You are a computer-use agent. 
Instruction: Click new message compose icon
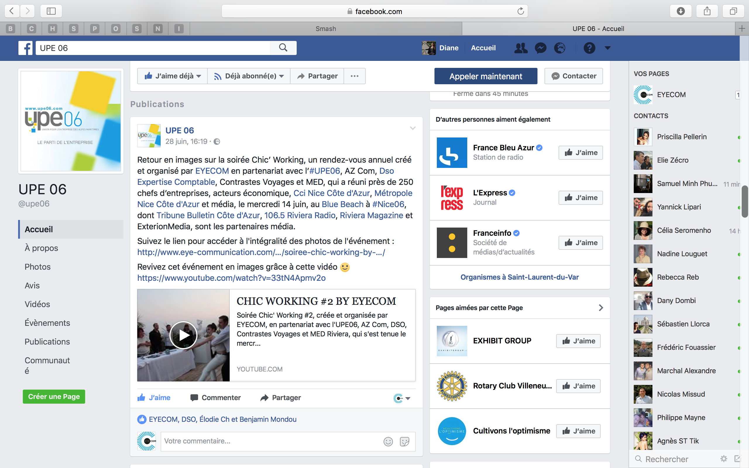click(738, 459)
